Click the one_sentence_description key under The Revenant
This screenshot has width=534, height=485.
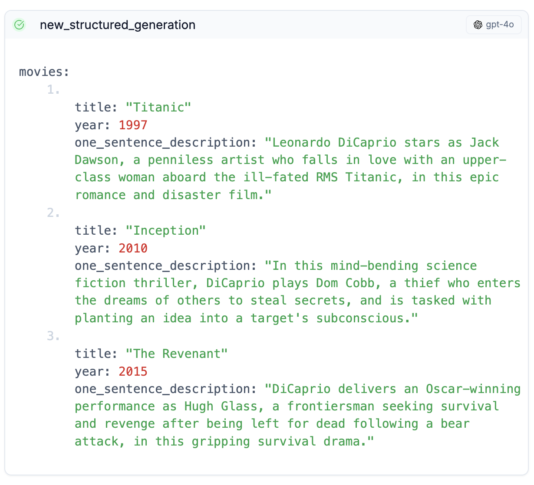pyautogui.click(x=166, y=389)
